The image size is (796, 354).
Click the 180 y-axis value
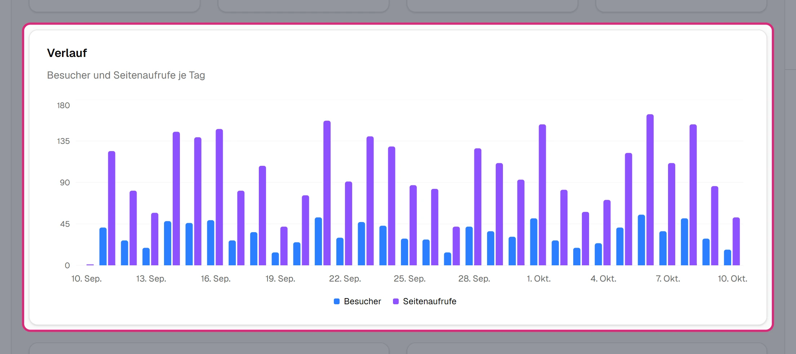[63, 106]
